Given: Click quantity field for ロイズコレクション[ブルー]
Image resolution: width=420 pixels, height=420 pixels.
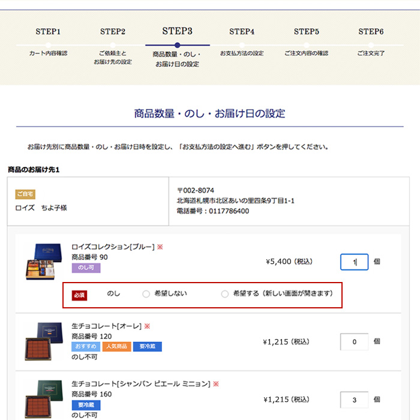Looking at the screenshot, I should click(x=354, y=262).
